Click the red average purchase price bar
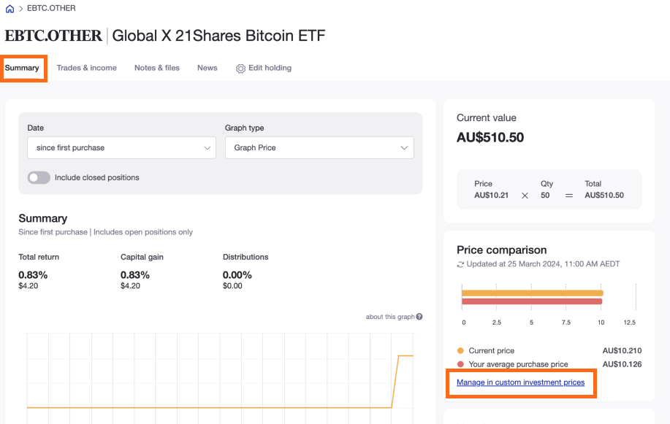 tap(531, 301)
